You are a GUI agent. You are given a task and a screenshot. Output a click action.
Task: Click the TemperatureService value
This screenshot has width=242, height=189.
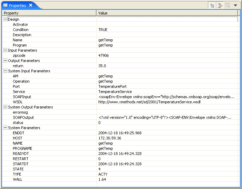pyautogui.click(x=115, y=92)
